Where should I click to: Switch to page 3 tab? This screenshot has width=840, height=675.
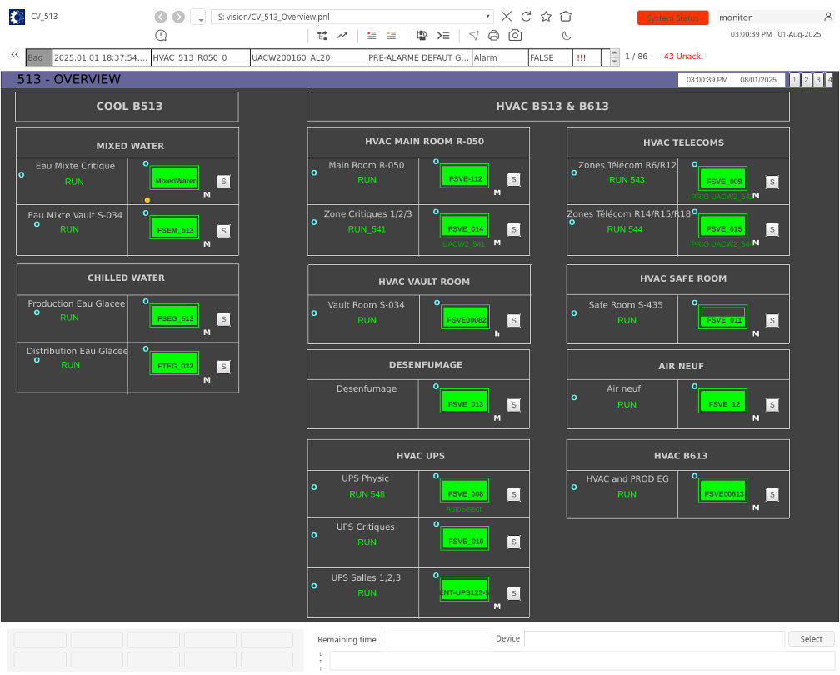point(817,80)
